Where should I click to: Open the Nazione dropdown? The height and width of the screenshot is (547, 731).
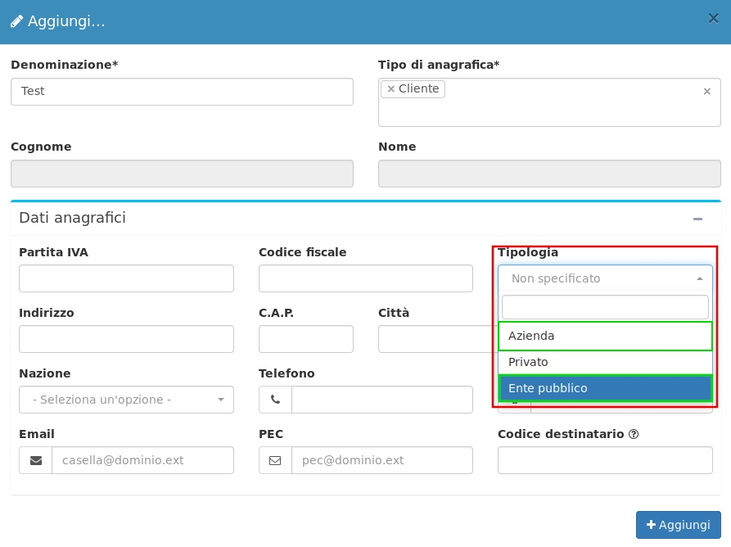point(126,400)
